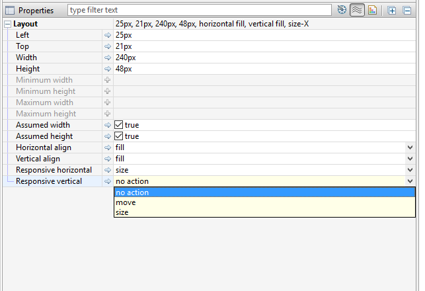Click the expand all plus icon
Viewport: 425px width, 291px height.
pos(392,10)
